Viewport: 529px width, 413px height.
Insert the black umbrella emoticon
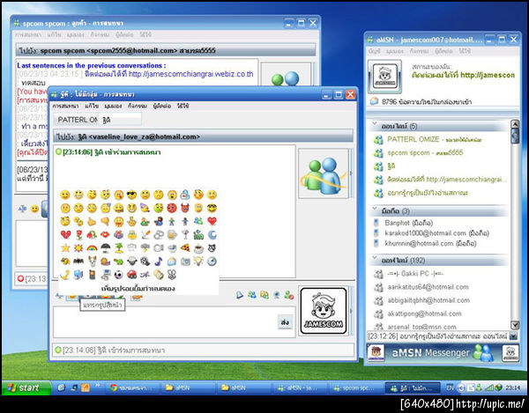coord(105,248)
